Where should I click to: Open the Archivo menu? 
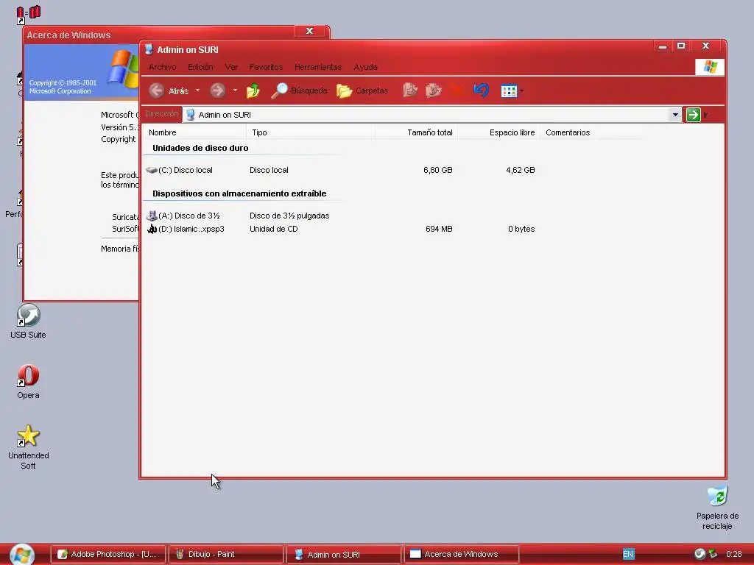[x=162, y=67]
